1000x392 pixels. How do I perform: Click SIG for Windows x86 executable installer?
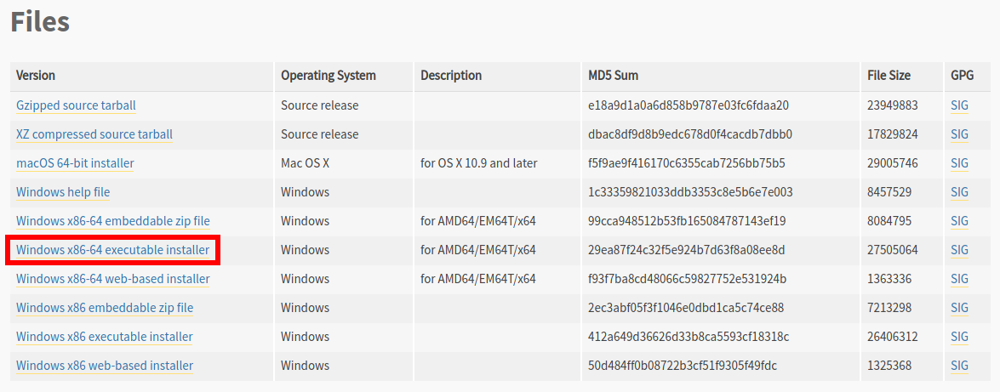point(959,337)
